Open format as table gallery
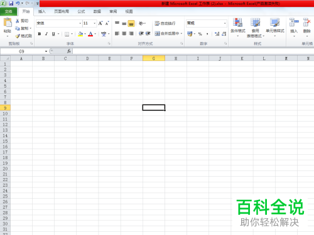 256,28
